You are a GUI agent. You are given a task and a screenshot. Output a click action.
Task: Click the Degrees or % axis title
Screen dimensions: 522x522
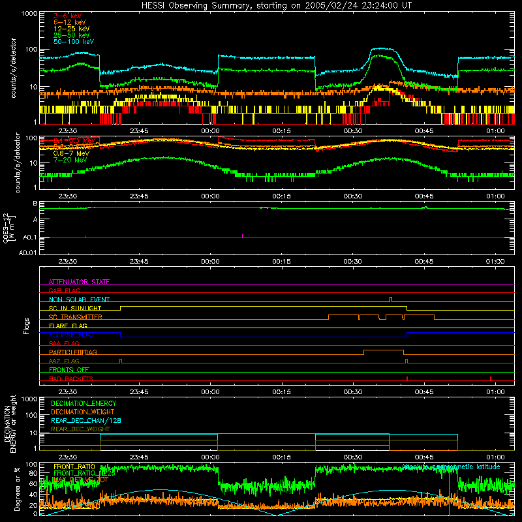click(17, 489)
